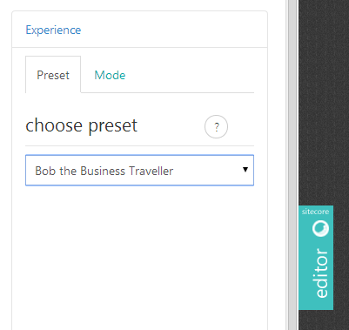This screenshot has height=330, width=349.
Task: Open the Experience header link
Action: tap(53, 30)
